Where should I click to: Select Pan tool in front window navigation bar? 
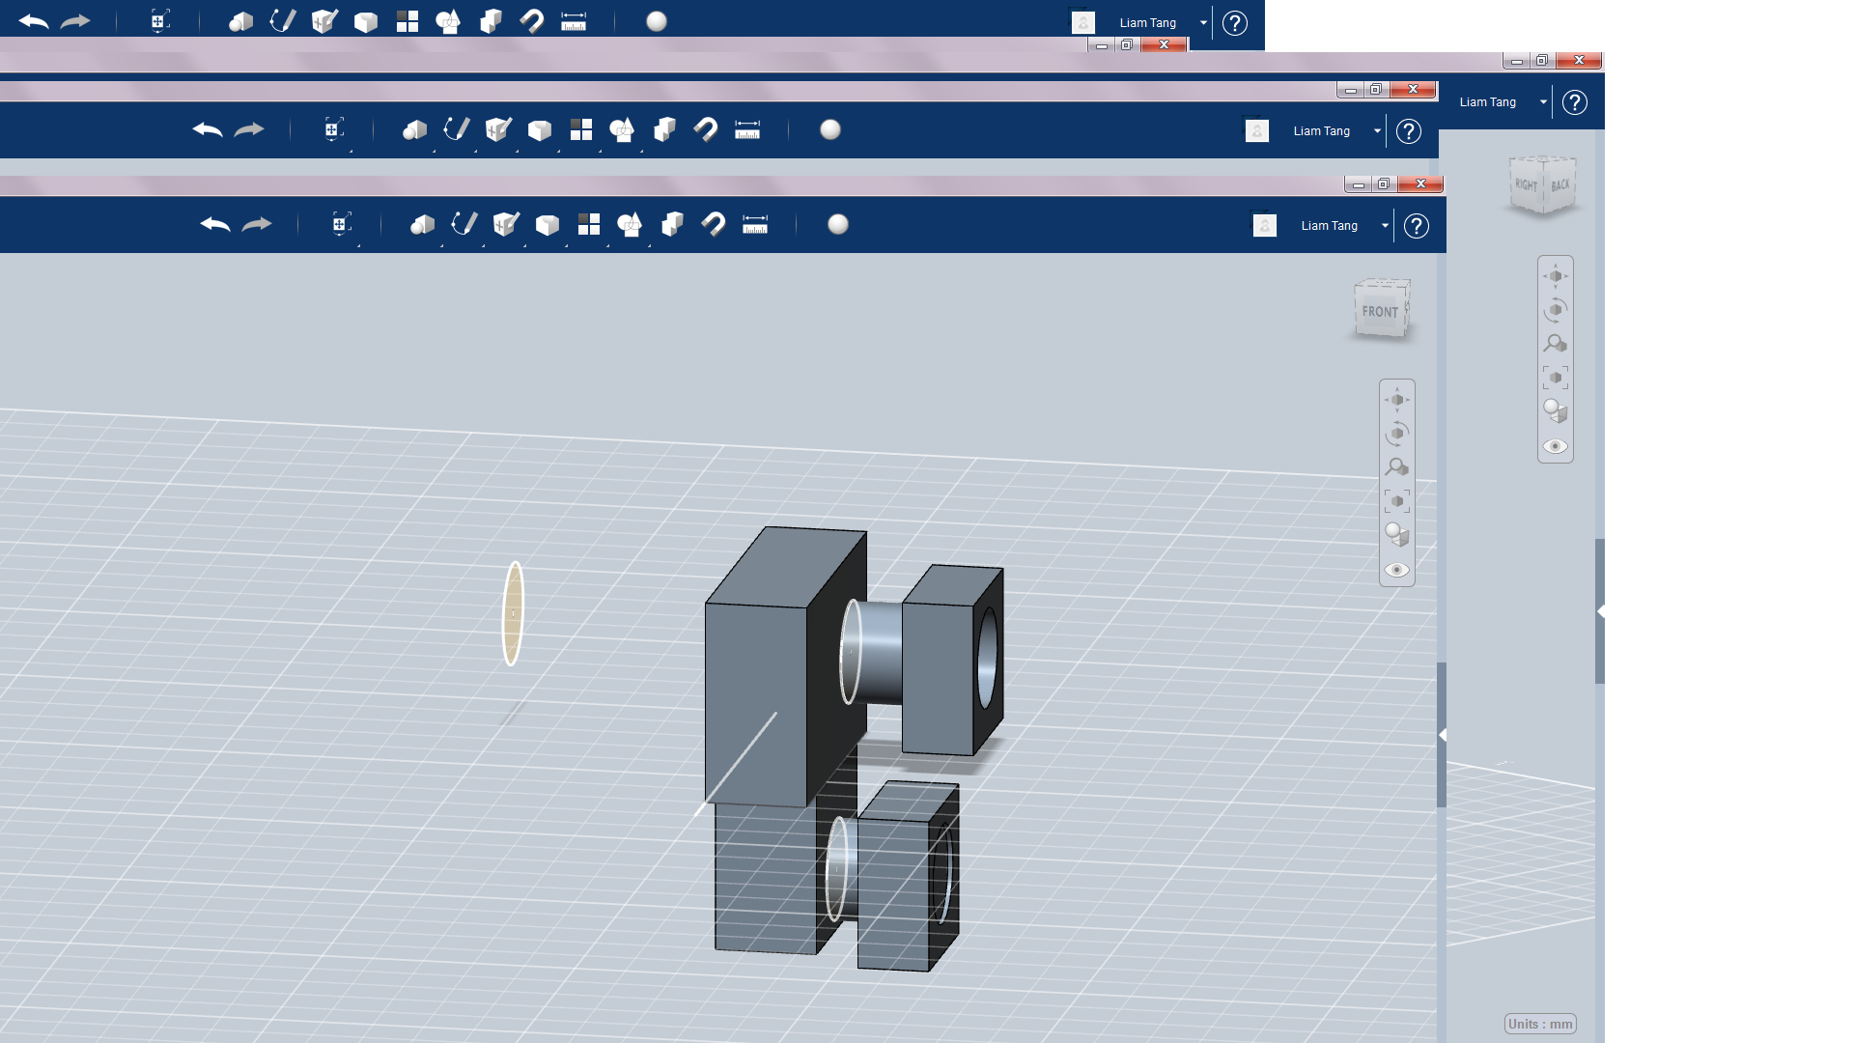(x=1397, y=400)
